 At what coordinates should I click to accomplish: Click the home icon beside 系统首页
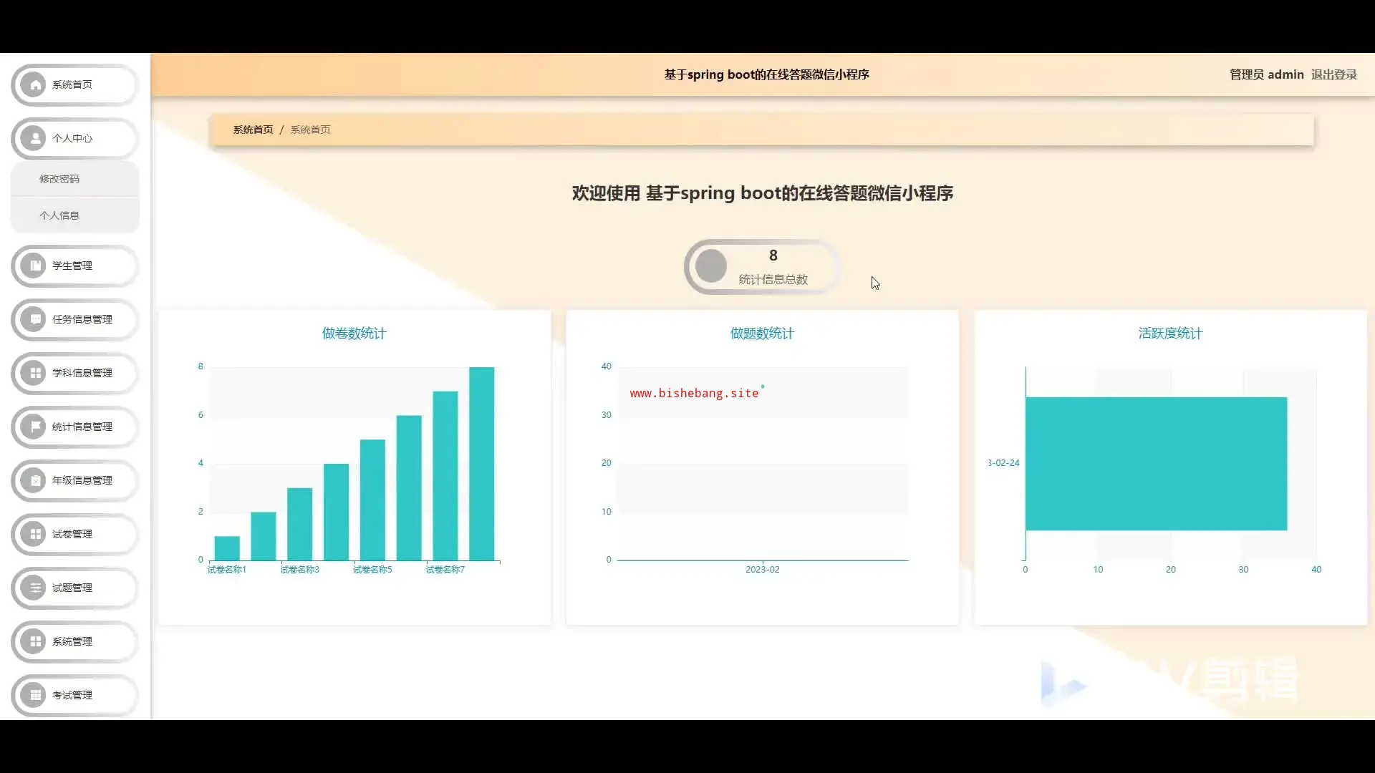point(34,84)
